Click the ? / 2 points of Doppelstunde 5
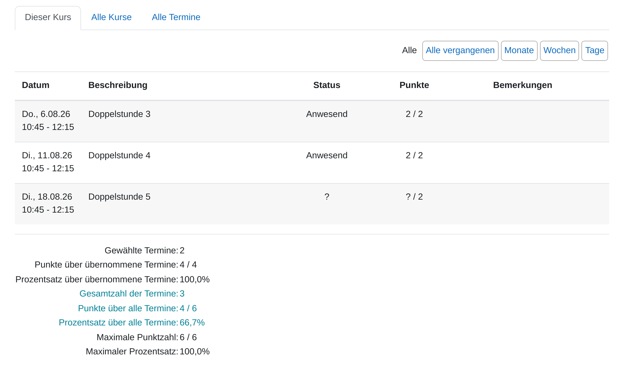 [414, 197]
